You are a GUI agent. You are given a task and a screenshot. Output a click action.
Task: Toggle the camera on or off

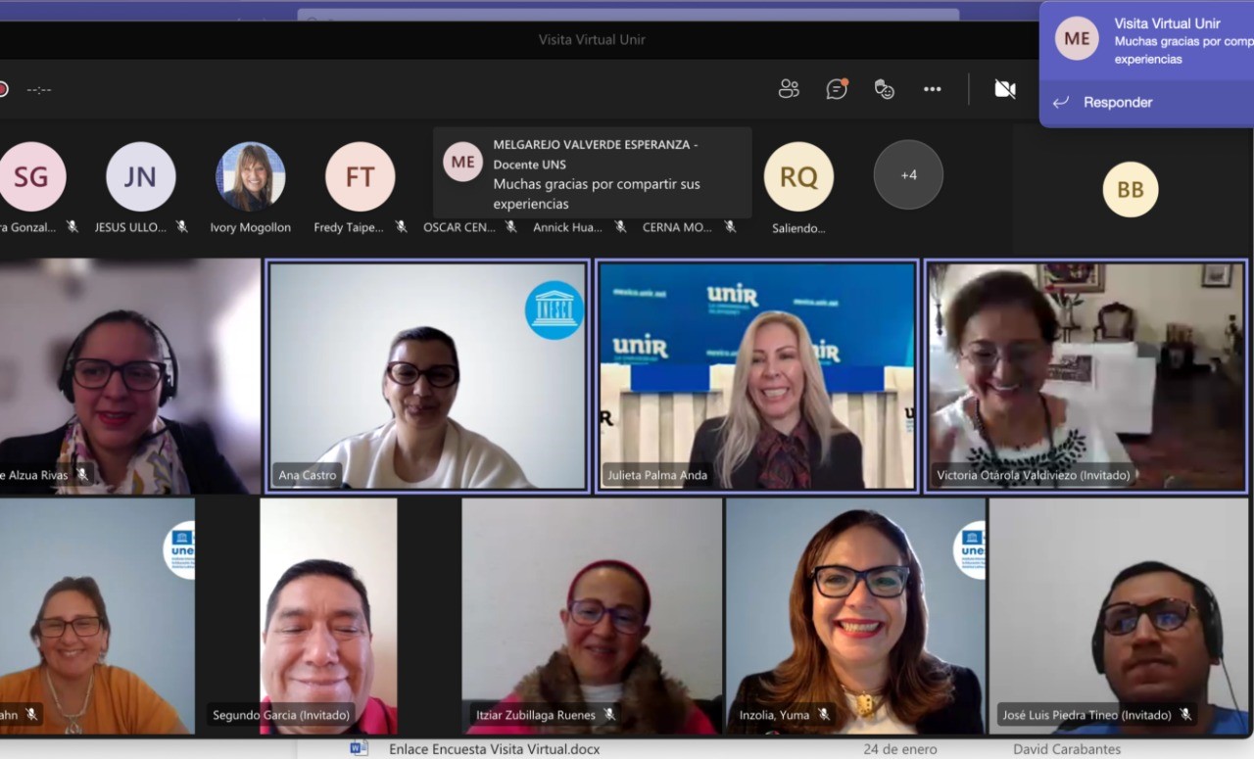pos(1004,89)
